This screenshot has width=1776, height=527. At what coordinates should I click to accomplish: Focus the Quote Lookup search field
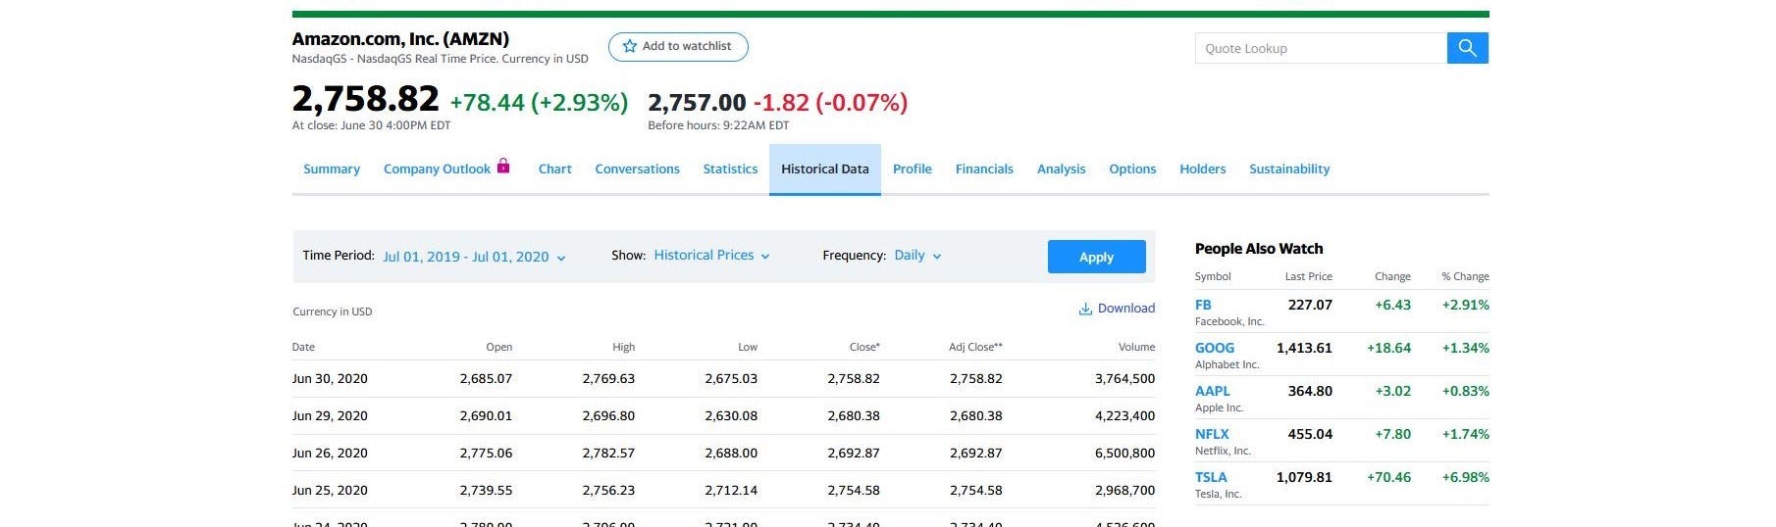(1321, 48)
